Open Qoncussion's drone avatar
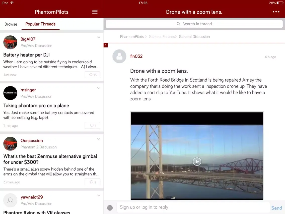The height and width of the screenshot is (214, 285). pyautogui.click(x=10, y=144)
